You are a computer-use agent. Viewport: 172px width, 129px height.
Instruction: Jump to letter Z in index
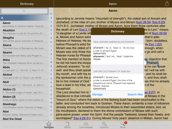click(x=51, y=115)
